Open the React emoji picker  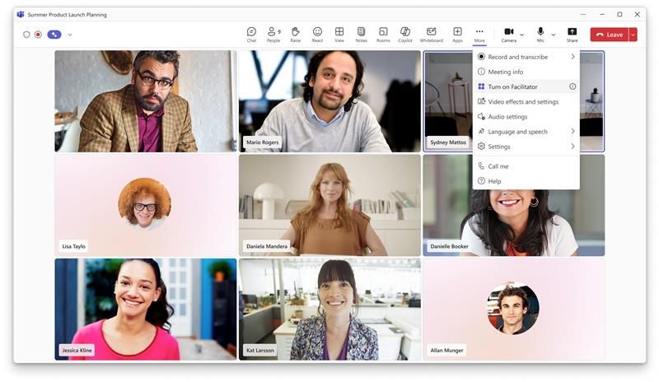[317, 34]
